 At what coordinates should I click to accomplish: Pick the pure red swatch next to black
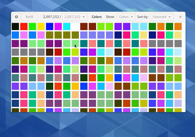click(x=24, y=26)
